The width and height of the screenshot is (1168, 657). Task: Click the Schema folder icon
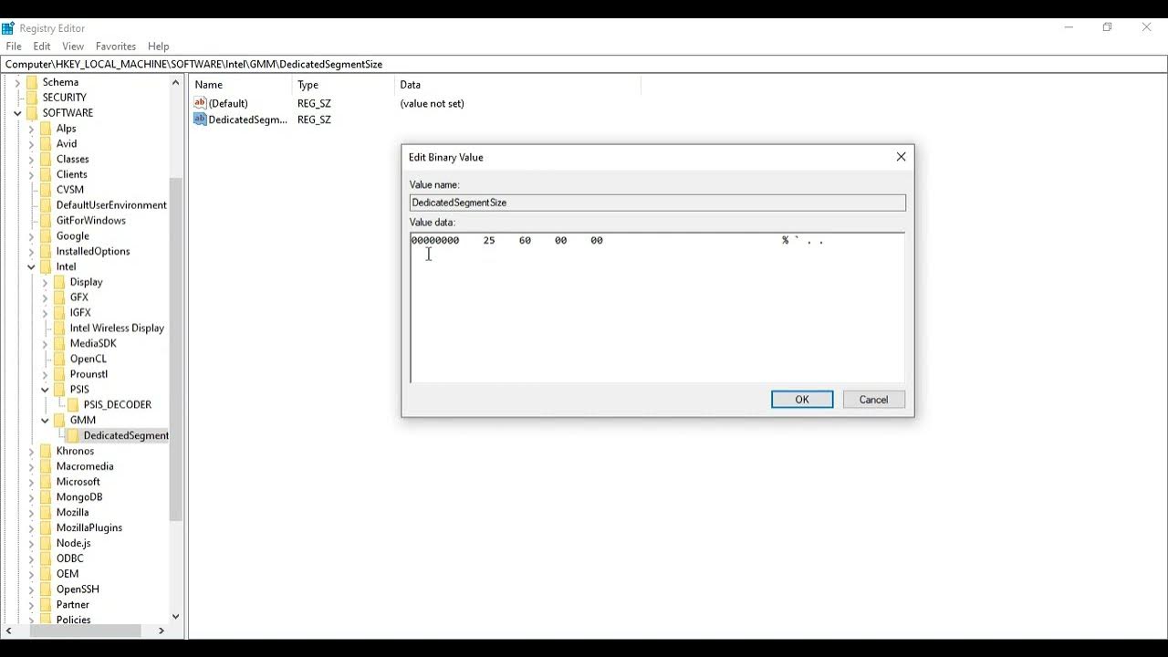pyautogui.click(x=33, y=82)
